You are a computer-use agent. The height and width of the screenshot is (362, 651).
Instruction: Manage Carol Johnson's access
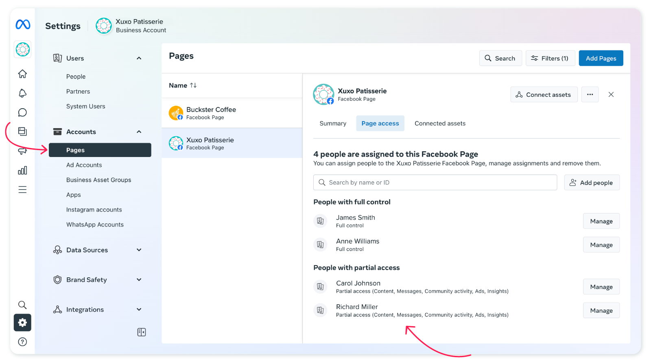tap(601, 287)
